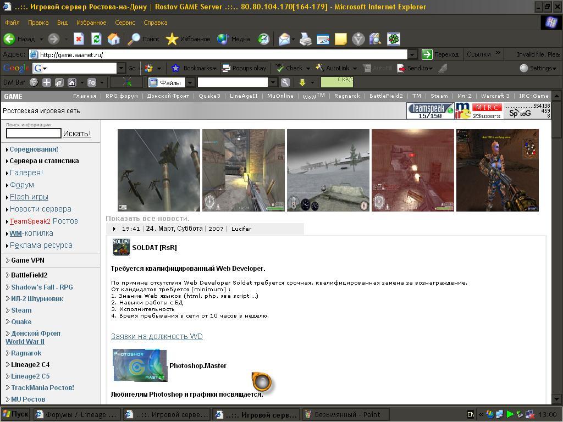The width and height of the screenshot is (563, 422).
Task: Toggle the Popups okay blocker button
Action: [x=245, y=68]
